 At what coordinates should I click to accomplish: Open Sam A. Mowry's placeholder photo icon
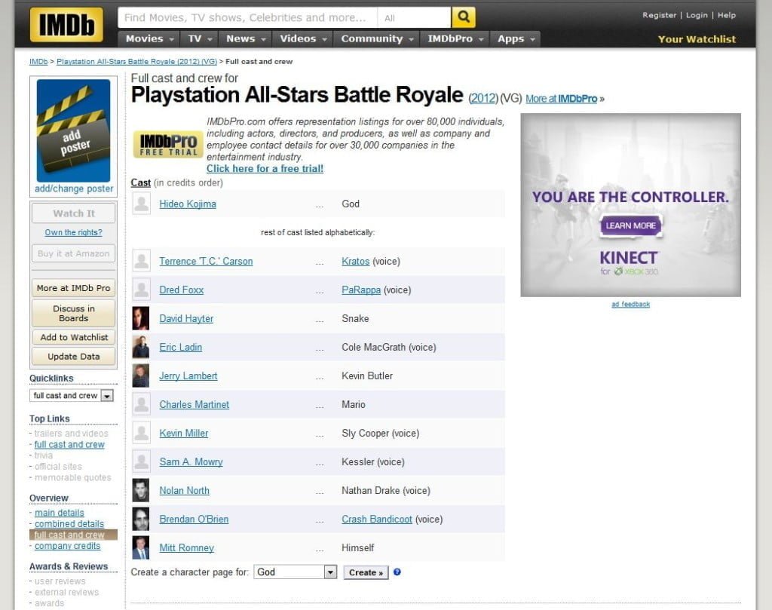141,461
